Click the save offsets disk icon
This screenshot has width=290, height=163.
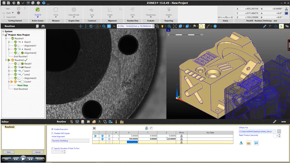tap(256, 143)
